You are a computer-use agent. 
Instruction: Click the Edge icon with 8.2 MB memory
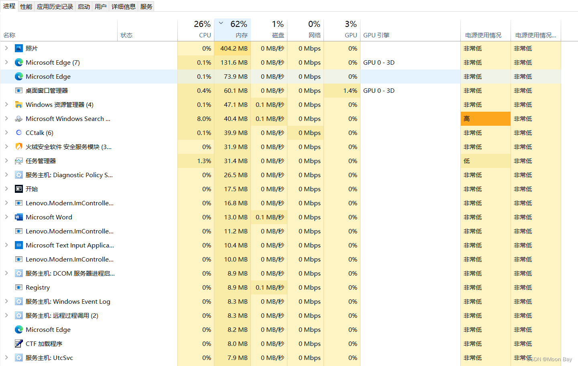(18, 329)
